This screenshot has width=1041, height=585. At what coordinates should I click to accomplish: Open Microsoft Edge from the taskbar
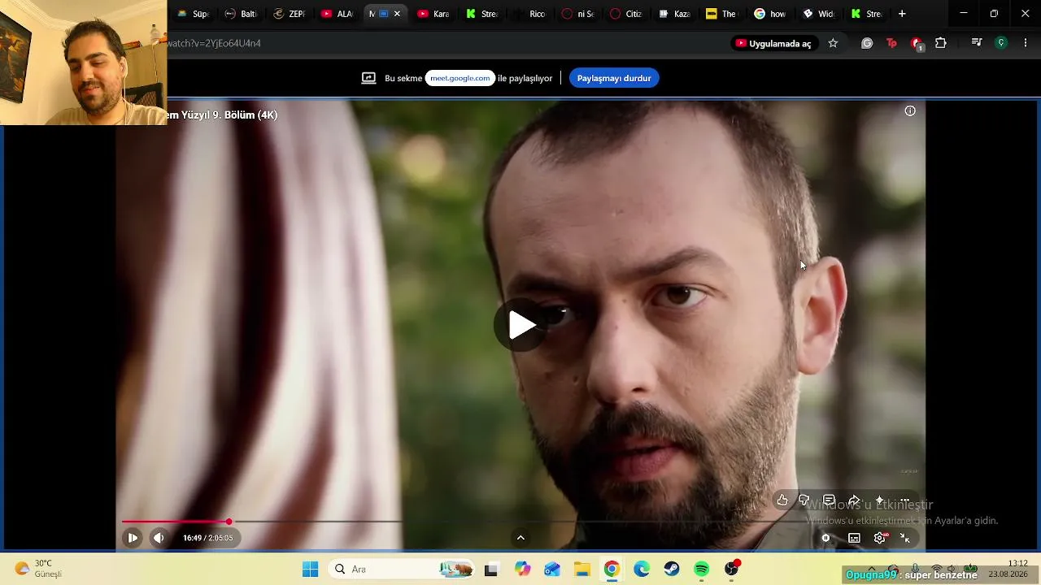642,570
